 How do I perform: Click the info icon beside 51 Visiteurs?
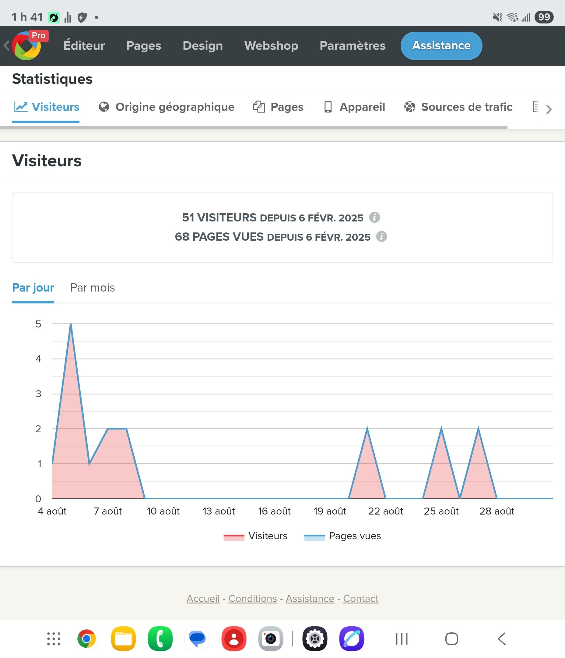tap(374, 218)
